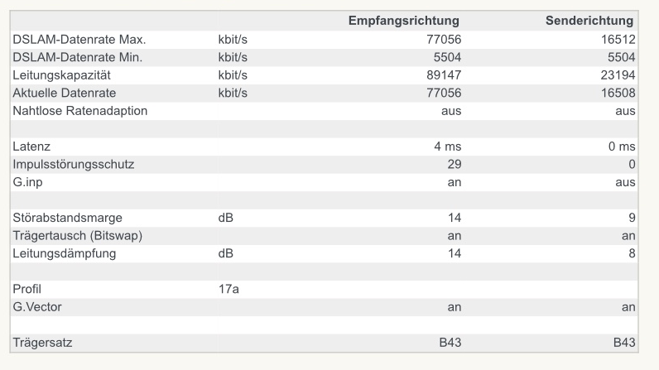Select the Leitungskapazität receive value 89147

click(x=443, y=74)
